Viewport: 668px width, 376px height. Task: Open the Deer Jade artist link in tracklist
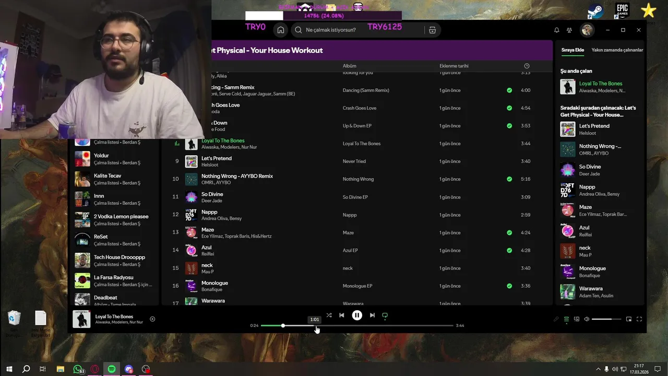pyautogui.click(x=212, y=201)
